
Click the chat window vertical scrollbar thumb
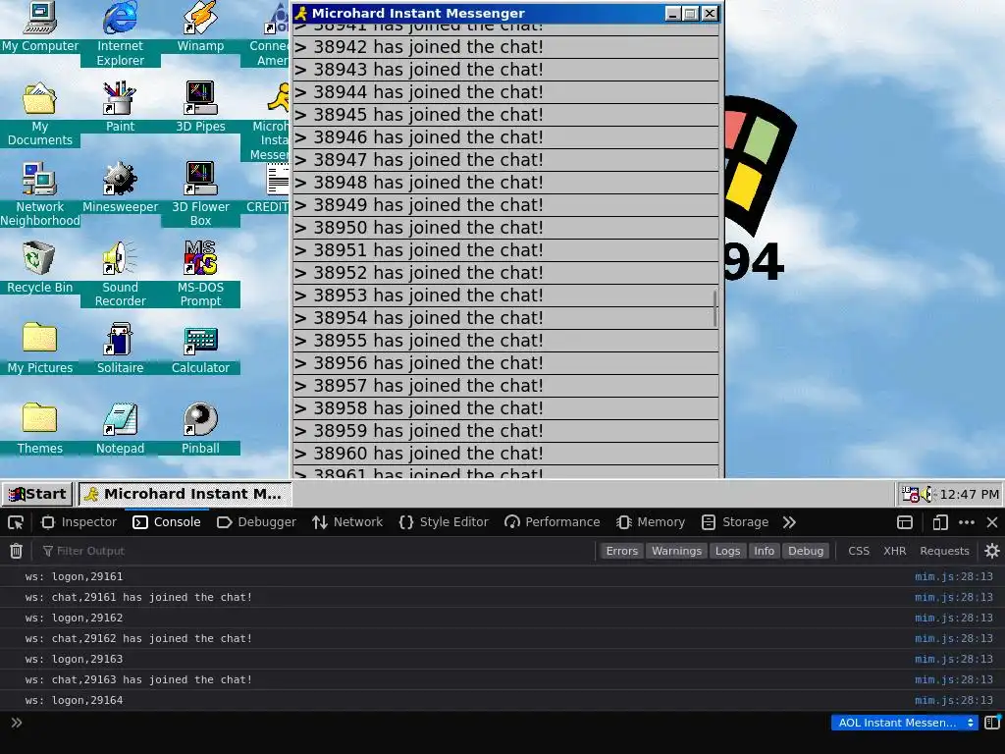pyautogui.click(x=714, y=307)
